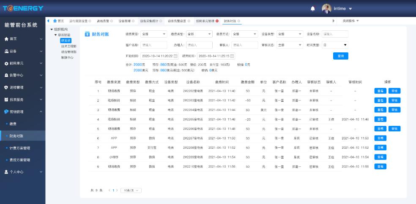The image size is (416, 204).
Task: Click 查看 for row 4
Action: (380, 119)
